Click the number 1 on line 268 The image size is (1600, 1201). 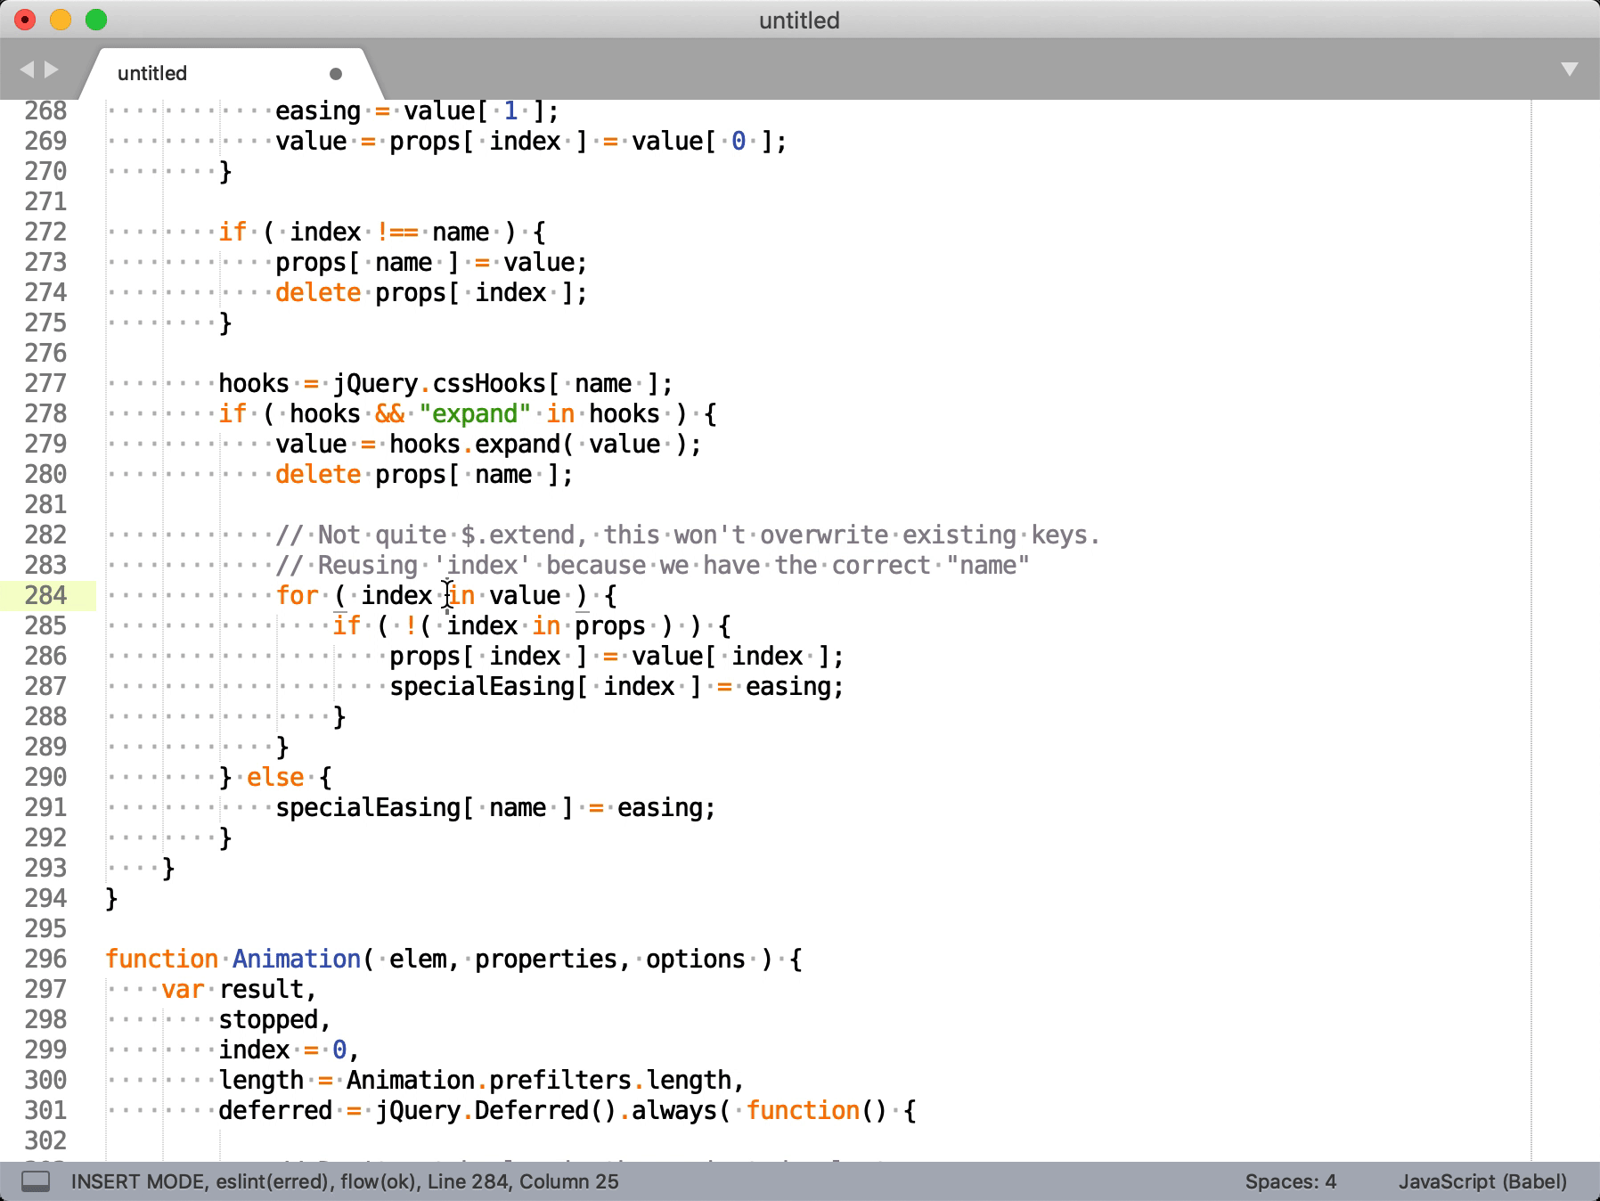click(510, 110)
